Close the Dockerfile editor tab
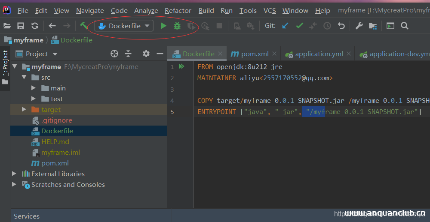 pyautogui.click(x=221, y=54)
